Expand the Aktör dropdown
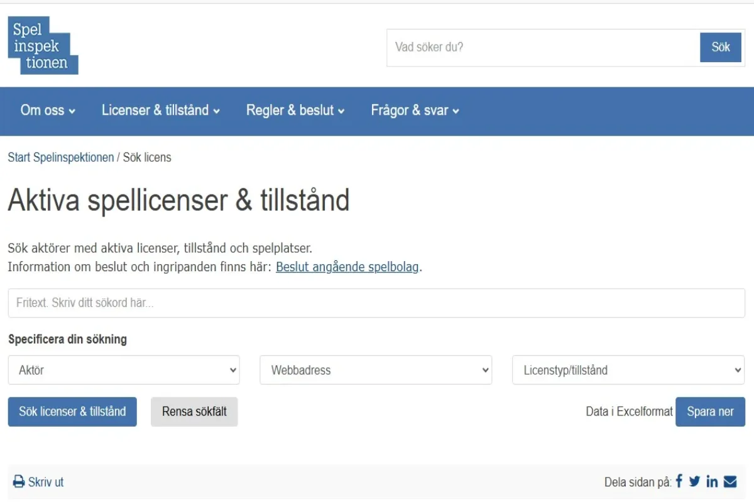The image size is (754, 502). point(124,370)
